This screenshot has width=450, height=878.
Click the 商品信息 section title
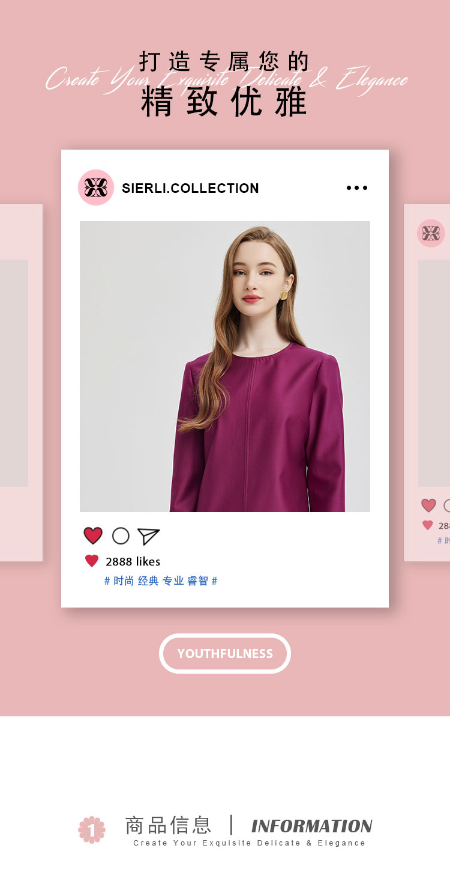[168, 825]
